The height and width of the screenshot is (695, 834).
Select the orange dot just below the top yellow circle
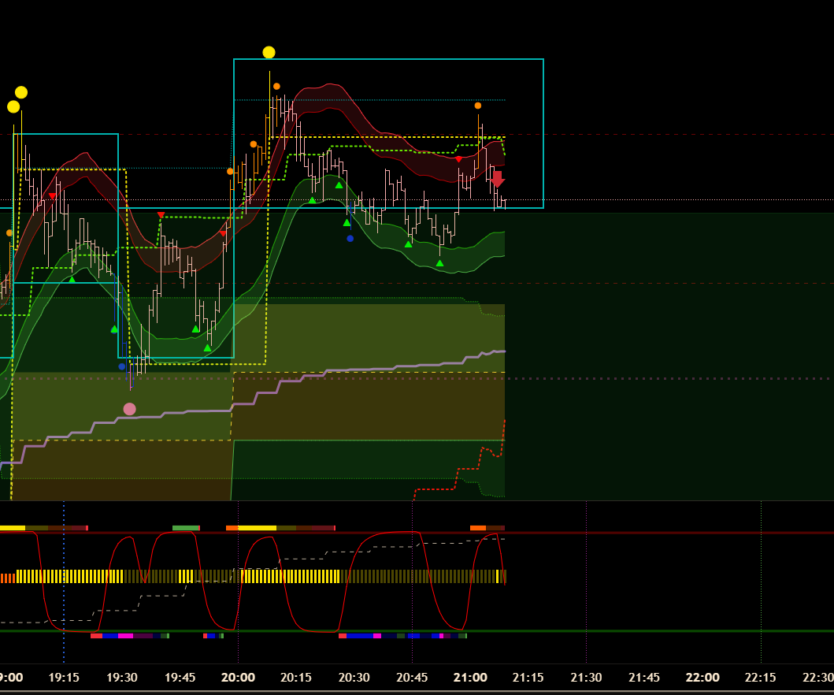click(x=276, y=87)
